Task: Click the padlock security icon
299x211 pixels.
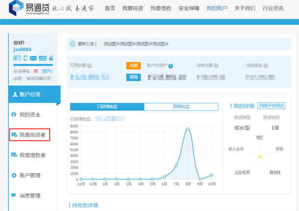Action: click(x=51, y=58)
